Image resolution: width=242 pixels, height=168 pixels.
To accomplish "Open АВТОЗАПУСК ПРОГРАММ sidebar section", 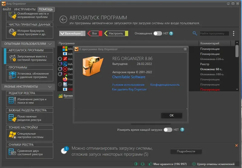I will (x=29, y=56).
